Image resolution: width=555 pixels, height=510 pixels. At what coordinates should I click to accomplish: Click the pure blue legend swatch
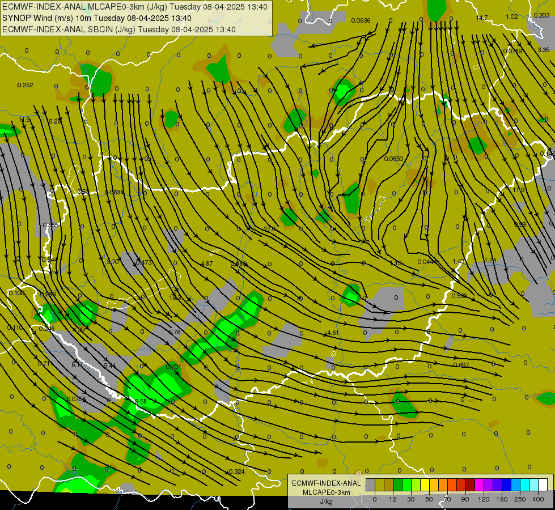click(x=507, y=485)
